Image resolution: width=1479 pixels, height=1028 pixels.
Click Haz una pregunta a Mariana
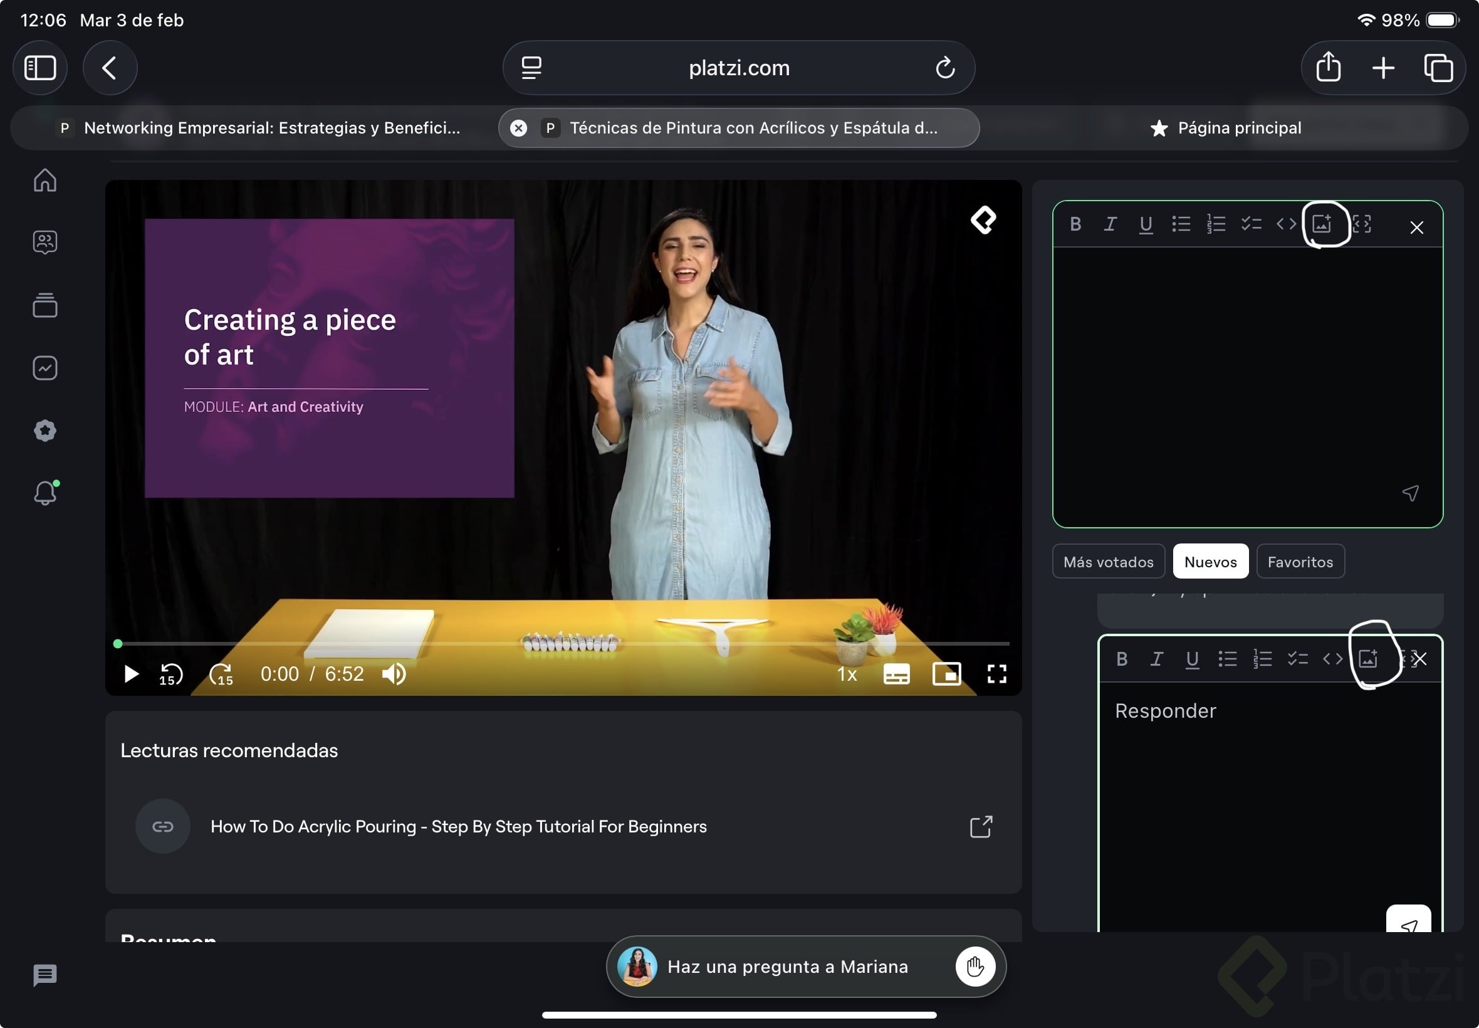tap(787, 967)
